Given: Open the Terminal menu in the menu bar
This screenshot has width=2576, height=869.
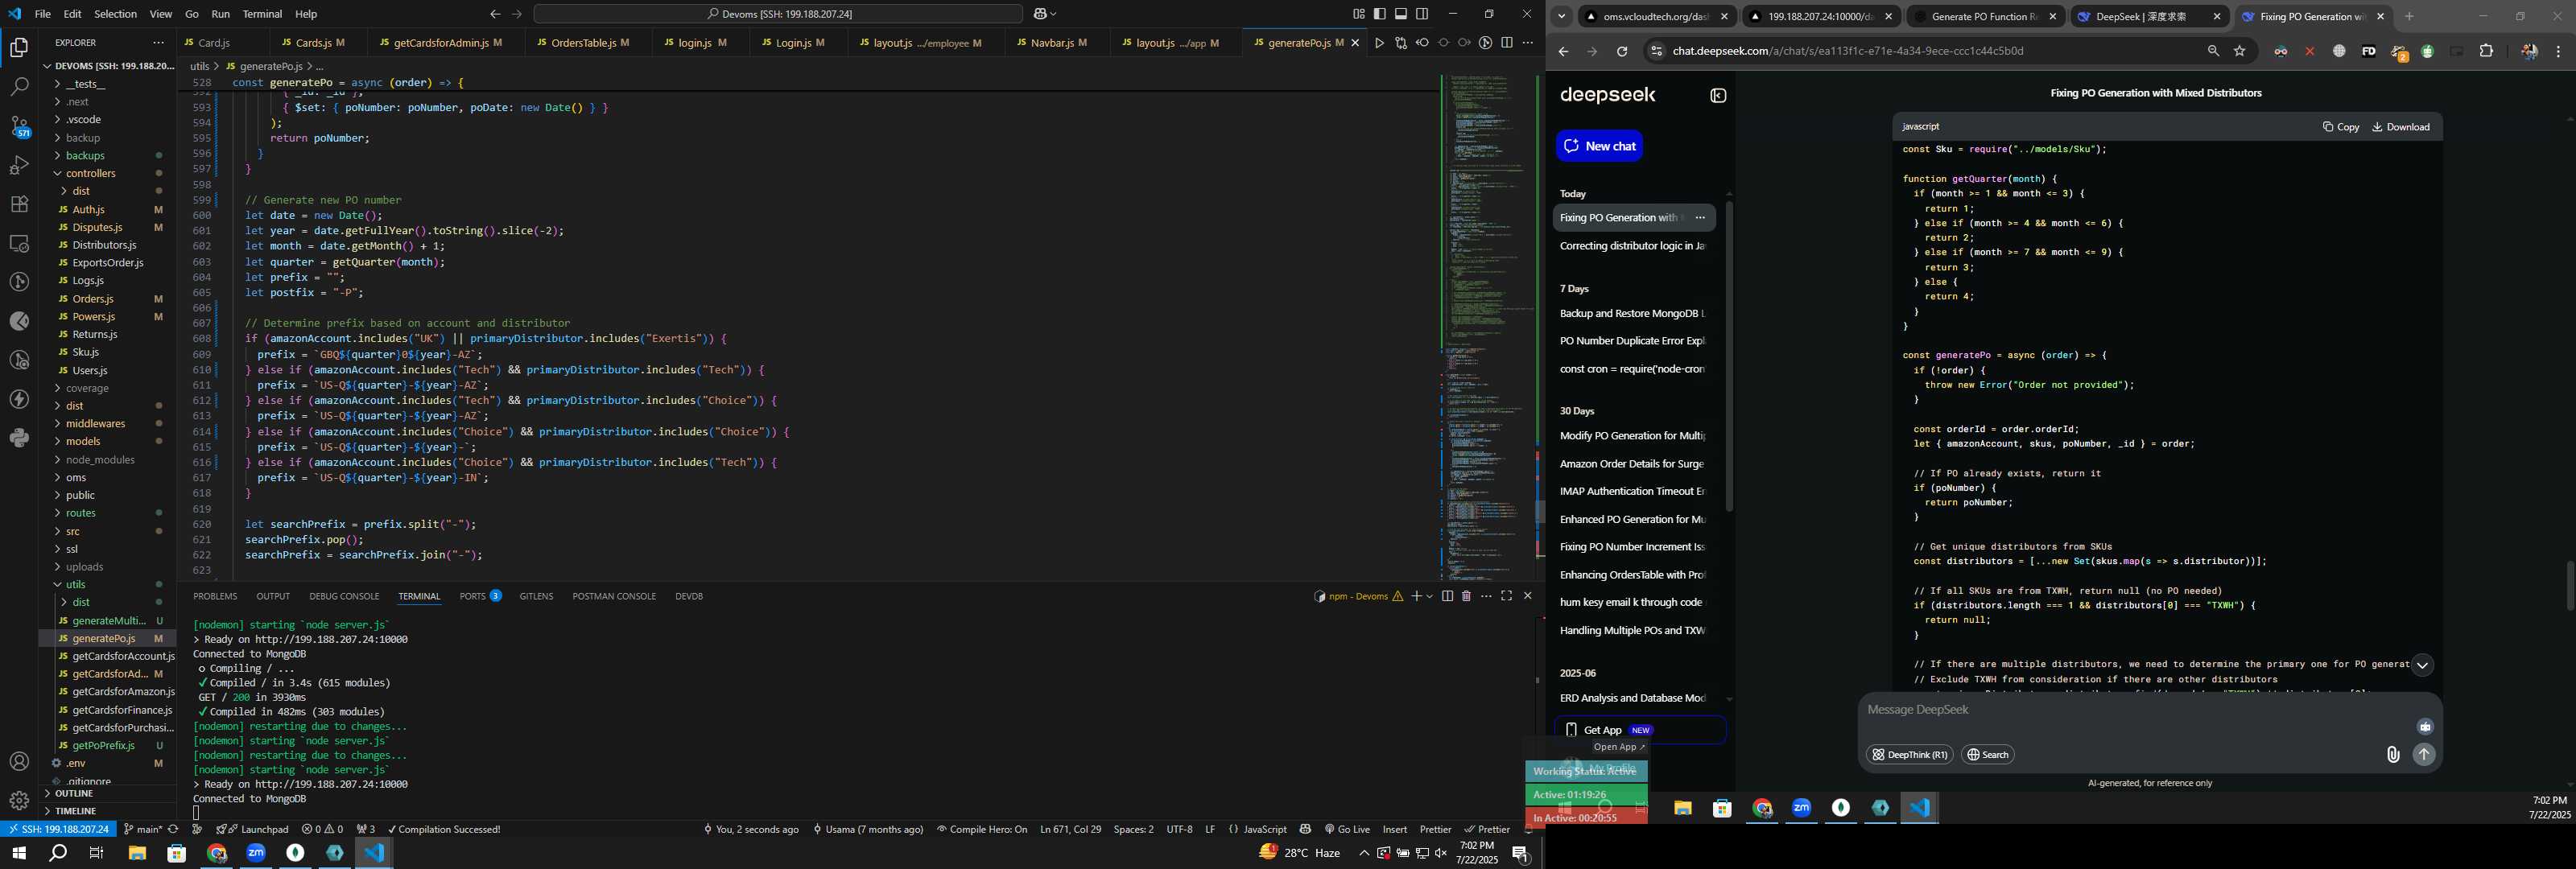Looking at the screenshot, I should pos(262,14).
